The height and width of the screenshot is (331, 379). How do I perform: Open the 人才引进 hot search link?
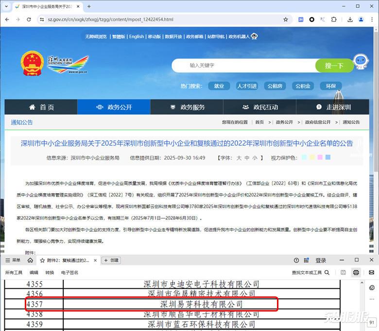coord(247,86)
